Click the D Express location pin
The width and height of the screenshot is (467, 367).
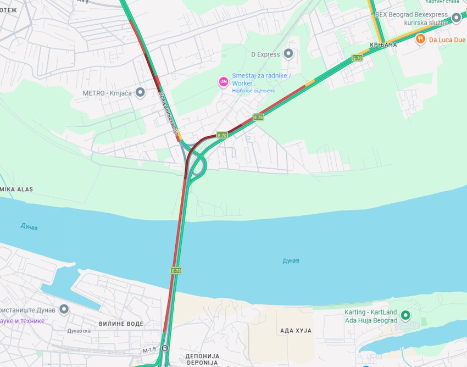tap(288, 54)
